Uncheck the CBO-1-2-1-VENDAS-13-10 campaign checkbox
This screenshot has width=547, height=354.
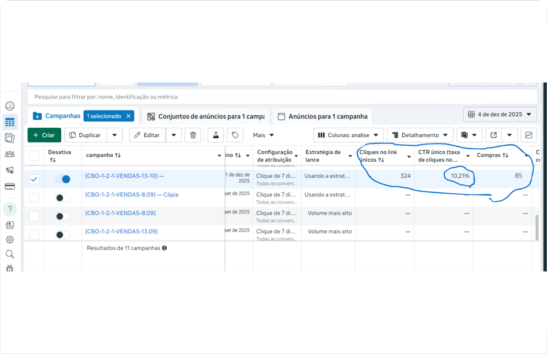[x=34, y=179]
